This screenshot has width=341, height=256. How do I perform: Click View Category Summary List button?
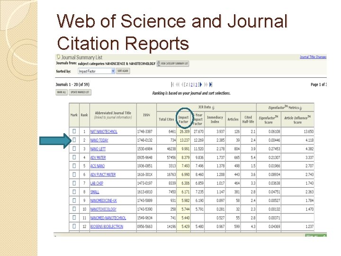point(173,64)
